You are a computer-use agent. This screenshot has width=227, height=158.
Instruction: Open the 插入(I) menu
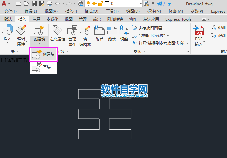tap(71, 11)
